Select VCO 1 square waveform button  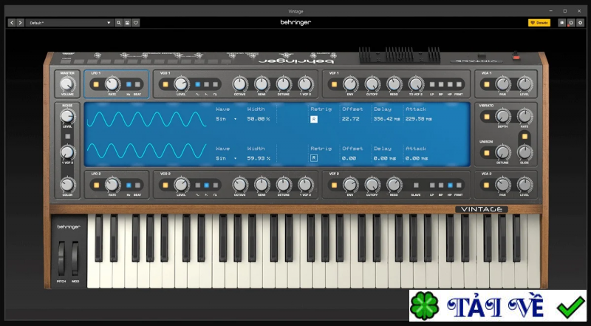216,84
